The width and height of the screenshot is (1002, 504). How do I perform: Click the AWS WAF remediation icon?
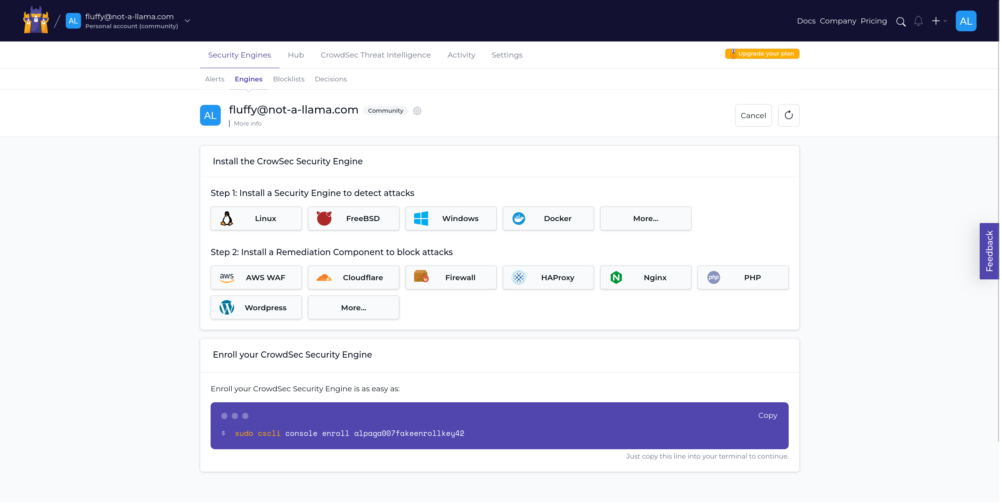227,277
